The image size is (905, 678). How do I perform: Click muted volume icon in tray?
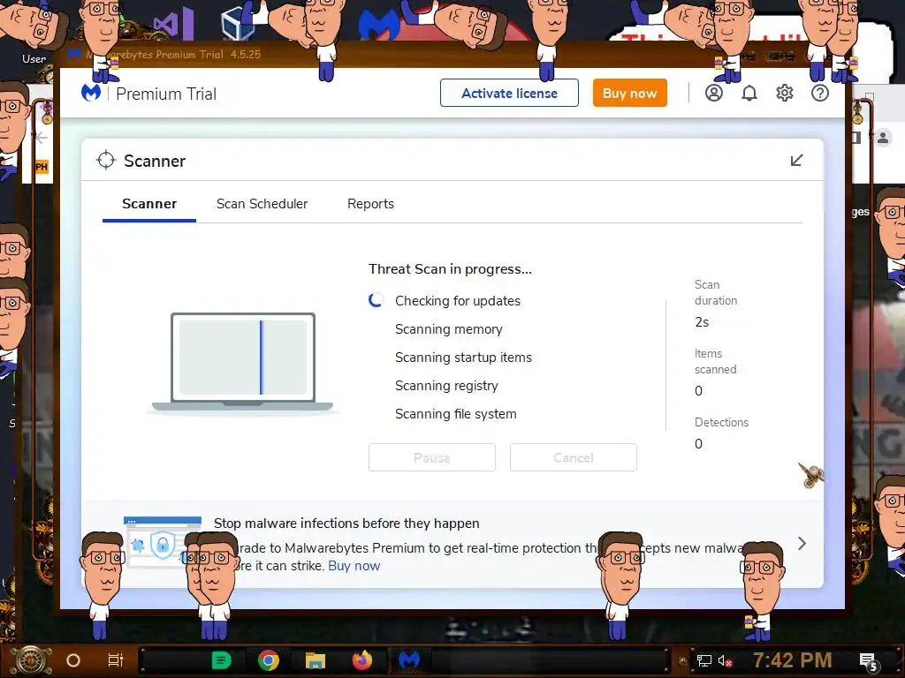tap(726, 660)
